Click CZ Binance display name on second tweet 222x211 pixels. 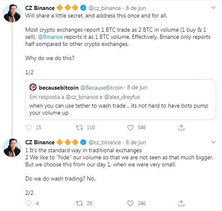pyautogui.click(x=40, y=142)
